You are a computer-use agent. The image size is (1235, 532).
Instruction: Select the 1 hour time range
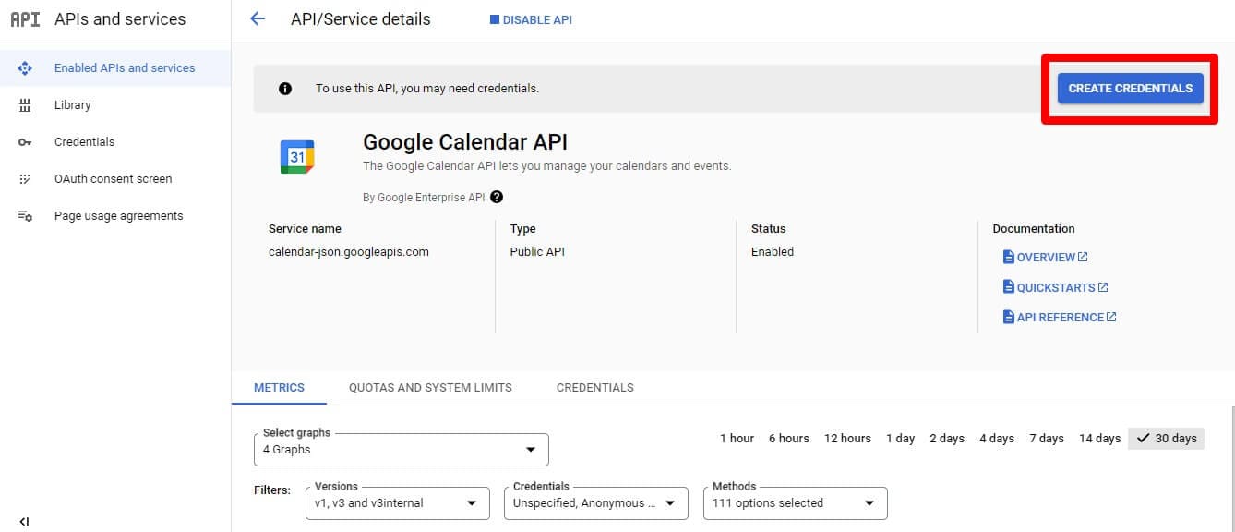(x=737, y=439)
